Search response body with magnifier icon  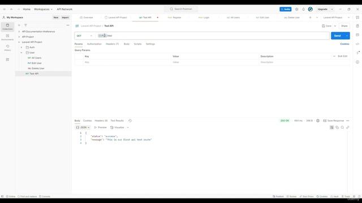coord(342,127)
